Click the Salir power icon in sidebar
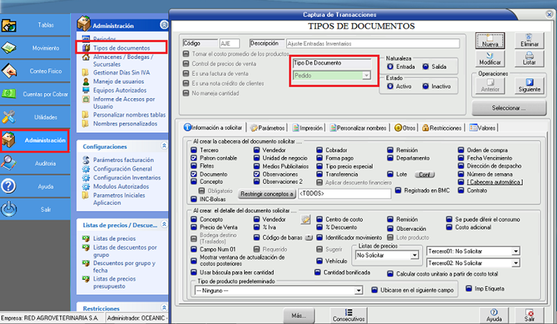The height and width of the screenshot is (324, 557). (9, 209)
